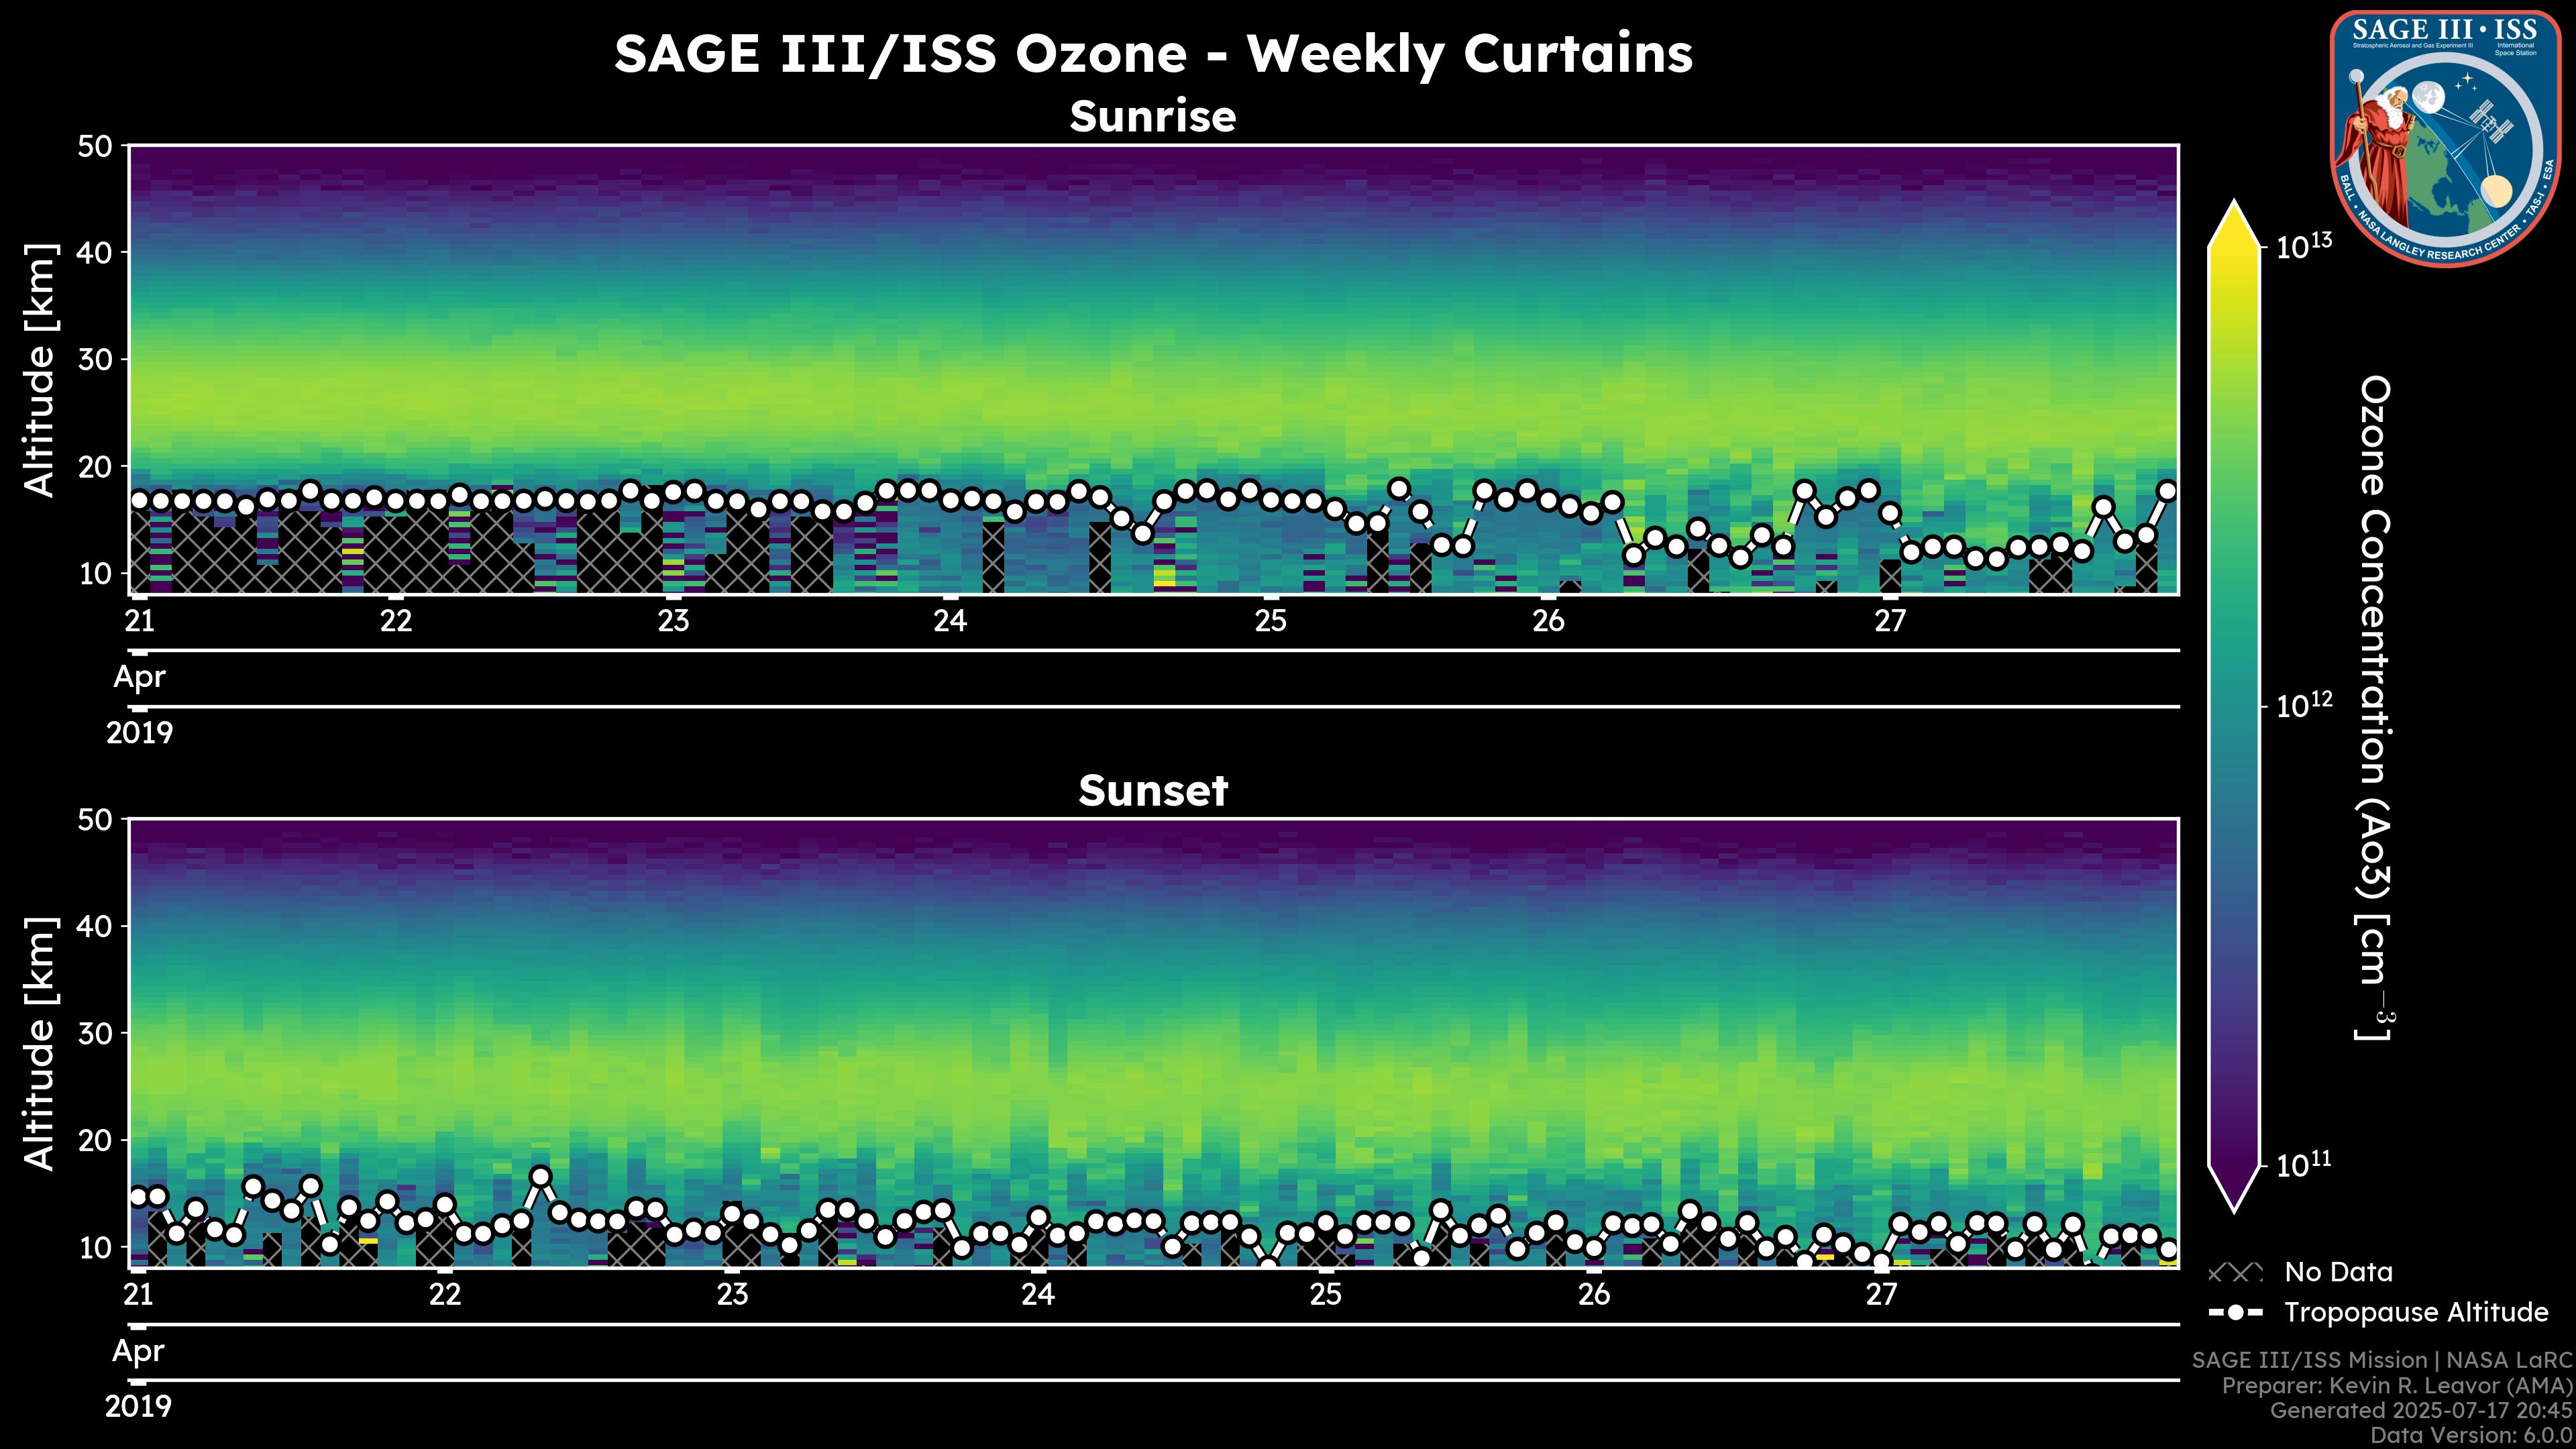The height and width of the screenshot is (1449, 2576).
Task: Click the Tropopause Altitude legend marker
Action: [x=2235, y=1313]
